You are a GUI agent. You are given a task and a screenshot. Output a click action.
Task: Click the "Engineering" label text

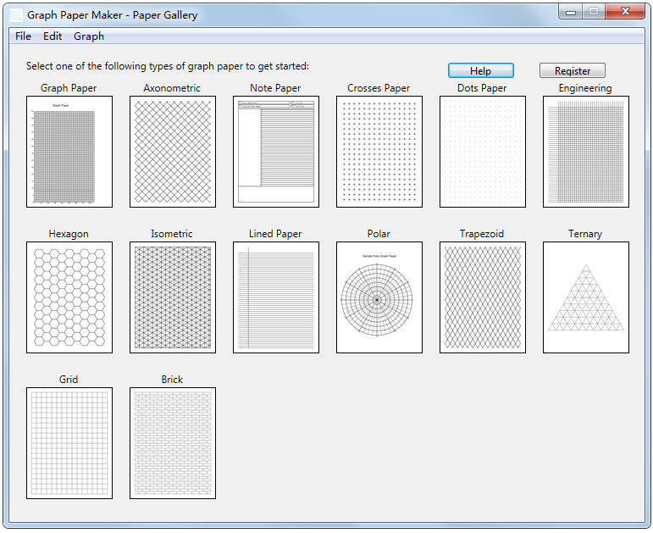(x=585, y=88)
